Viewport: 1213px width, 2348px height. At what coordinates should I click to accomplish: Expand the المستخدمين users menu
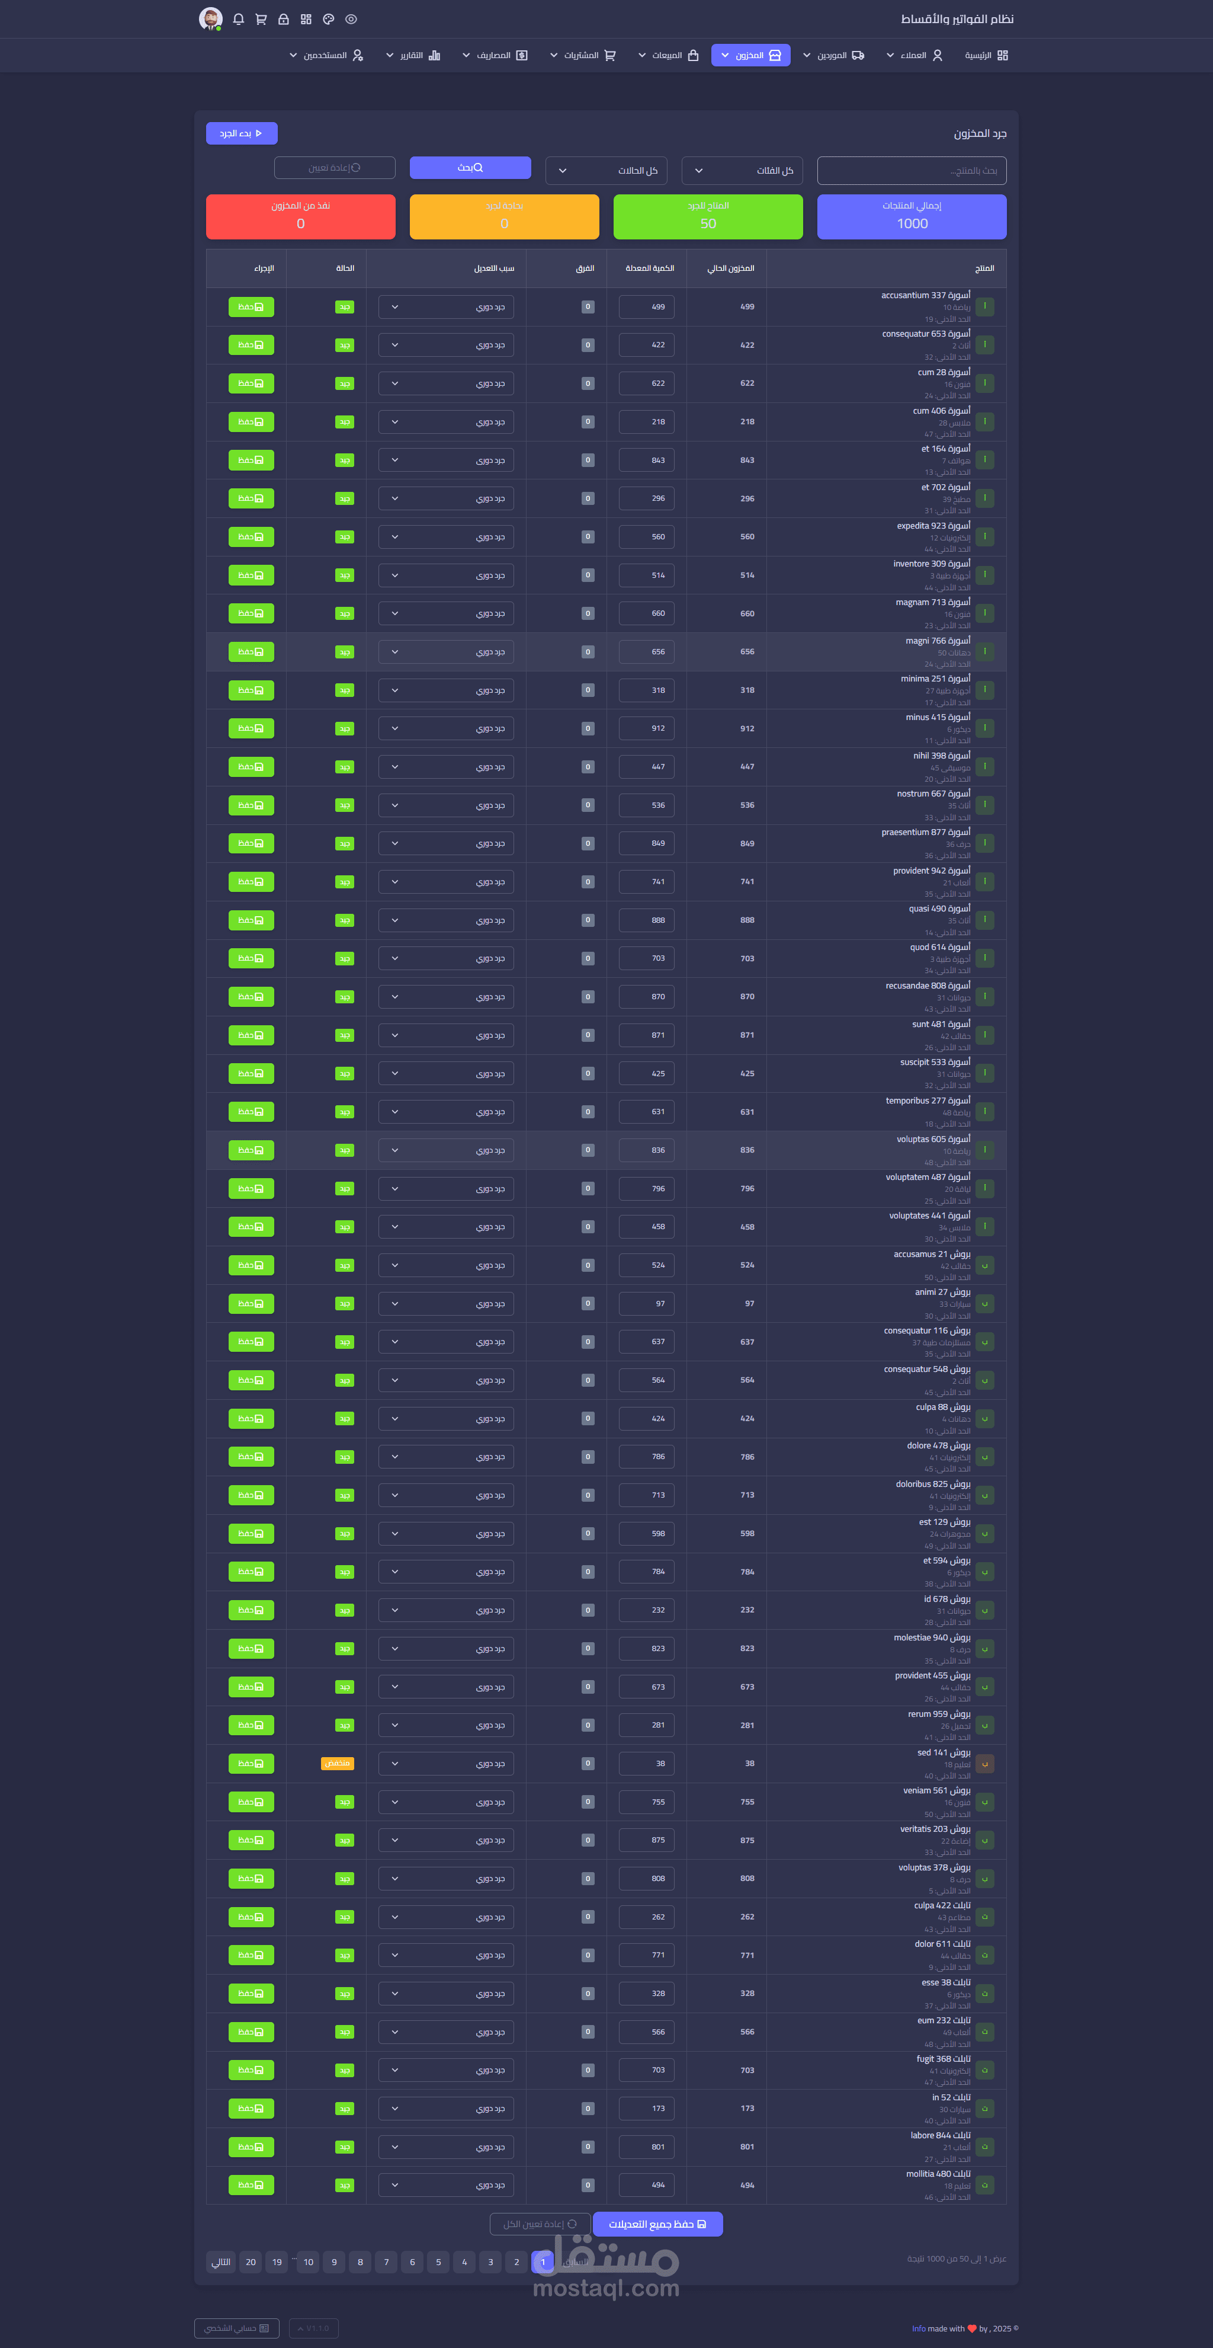tap(326, 56)
